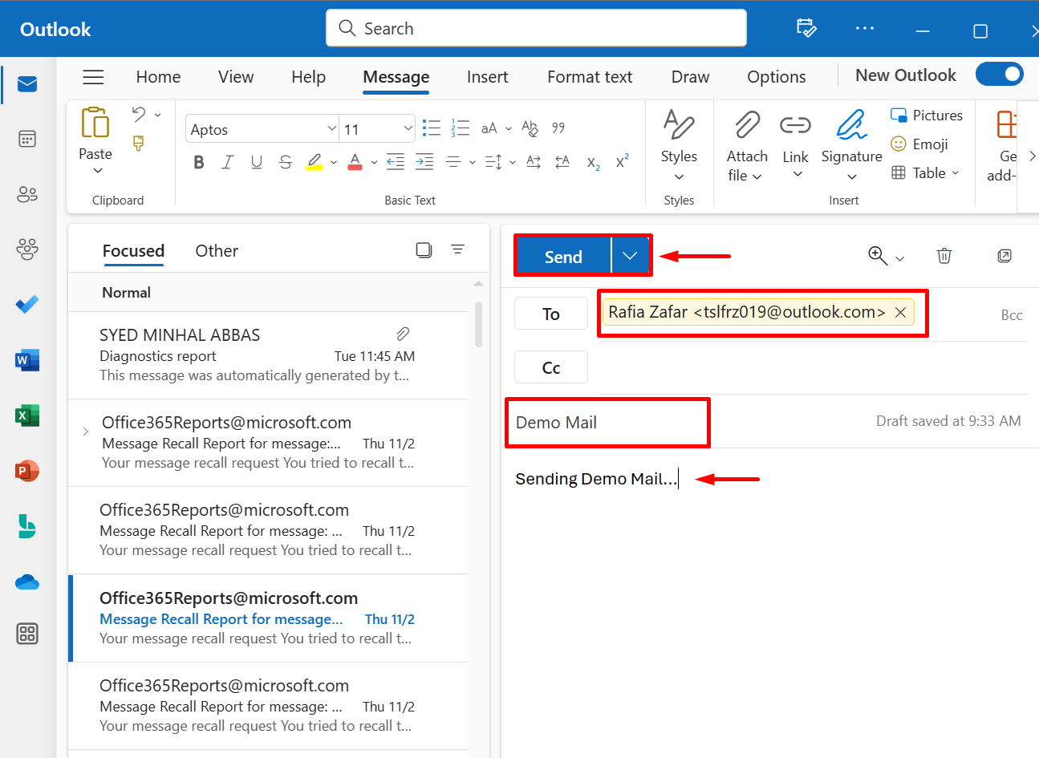Click the Search box at top
Screen dimensions: 1039x758
tap(536, 29)
